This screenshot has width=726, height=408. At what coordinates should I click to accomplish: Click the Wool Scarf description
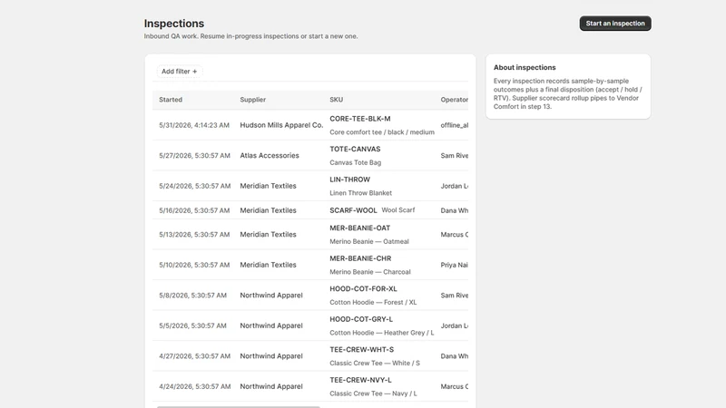(x=398, y=210)
